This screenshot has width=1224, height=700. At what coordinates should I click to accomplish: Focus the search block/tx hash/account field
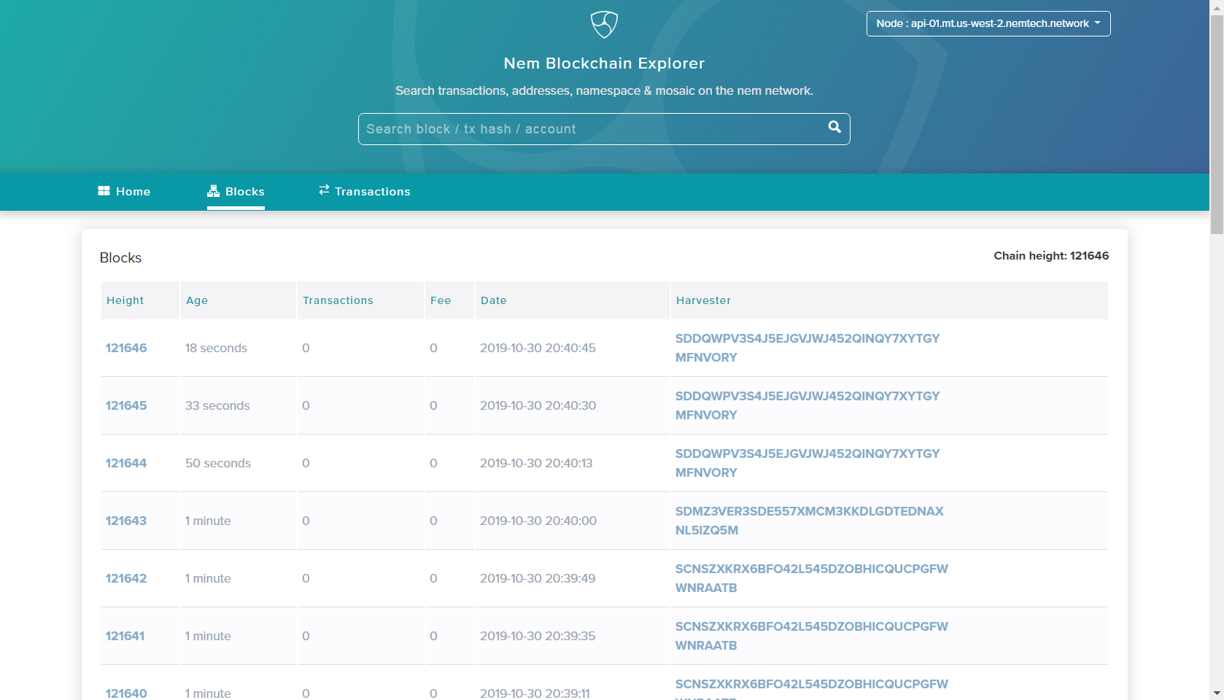(604, 129)
